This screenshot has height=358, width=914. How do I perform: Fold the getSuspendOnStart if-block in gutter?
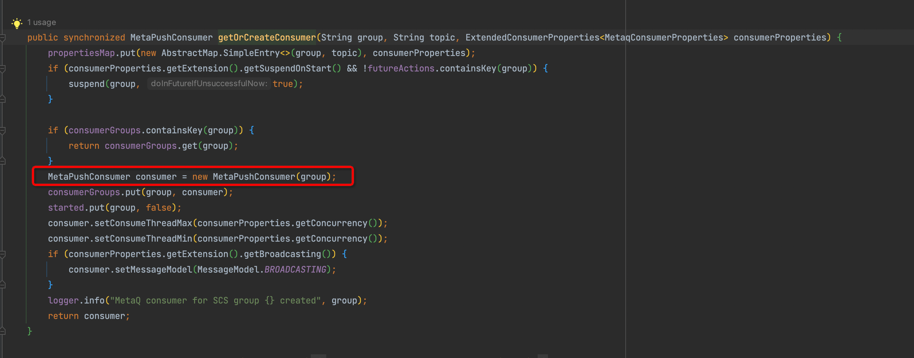[x=3, y=69]
